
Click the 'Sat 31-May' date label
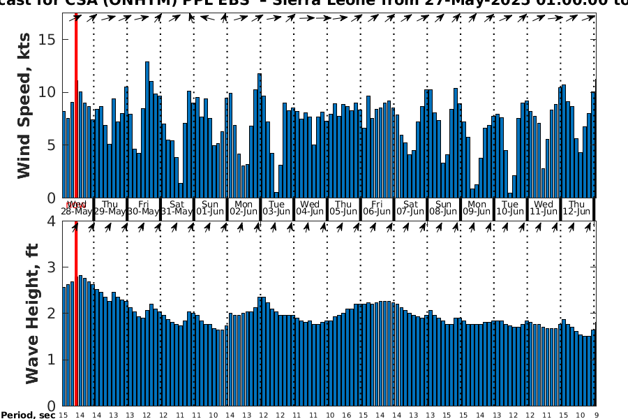coord(177,208)
